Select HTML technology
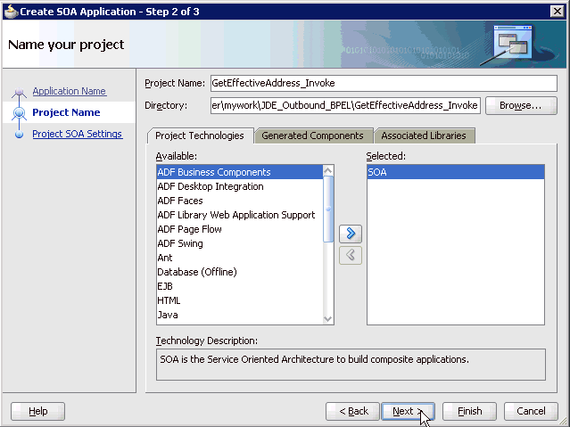The width and height of the screenshot is (570, 427). click(240, 300)
